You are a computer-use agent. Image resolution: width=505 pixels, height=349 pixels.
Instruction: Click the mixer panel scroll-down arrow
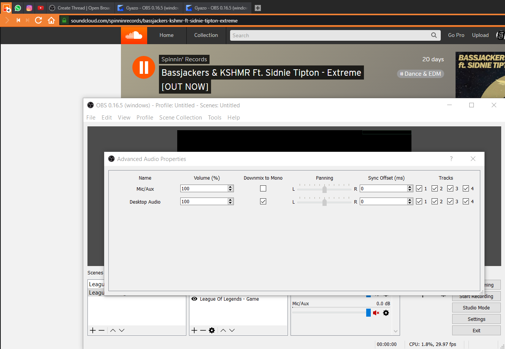pyautogui.click(x=396, y=331)
